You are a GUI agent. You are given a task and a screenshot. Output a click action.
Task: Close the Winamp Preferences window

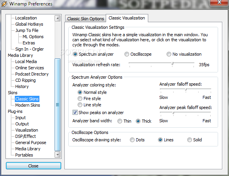tap(219, 2)
